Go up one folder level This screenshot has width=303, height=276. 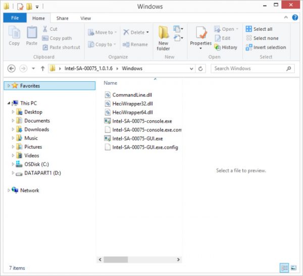point(43,69)
